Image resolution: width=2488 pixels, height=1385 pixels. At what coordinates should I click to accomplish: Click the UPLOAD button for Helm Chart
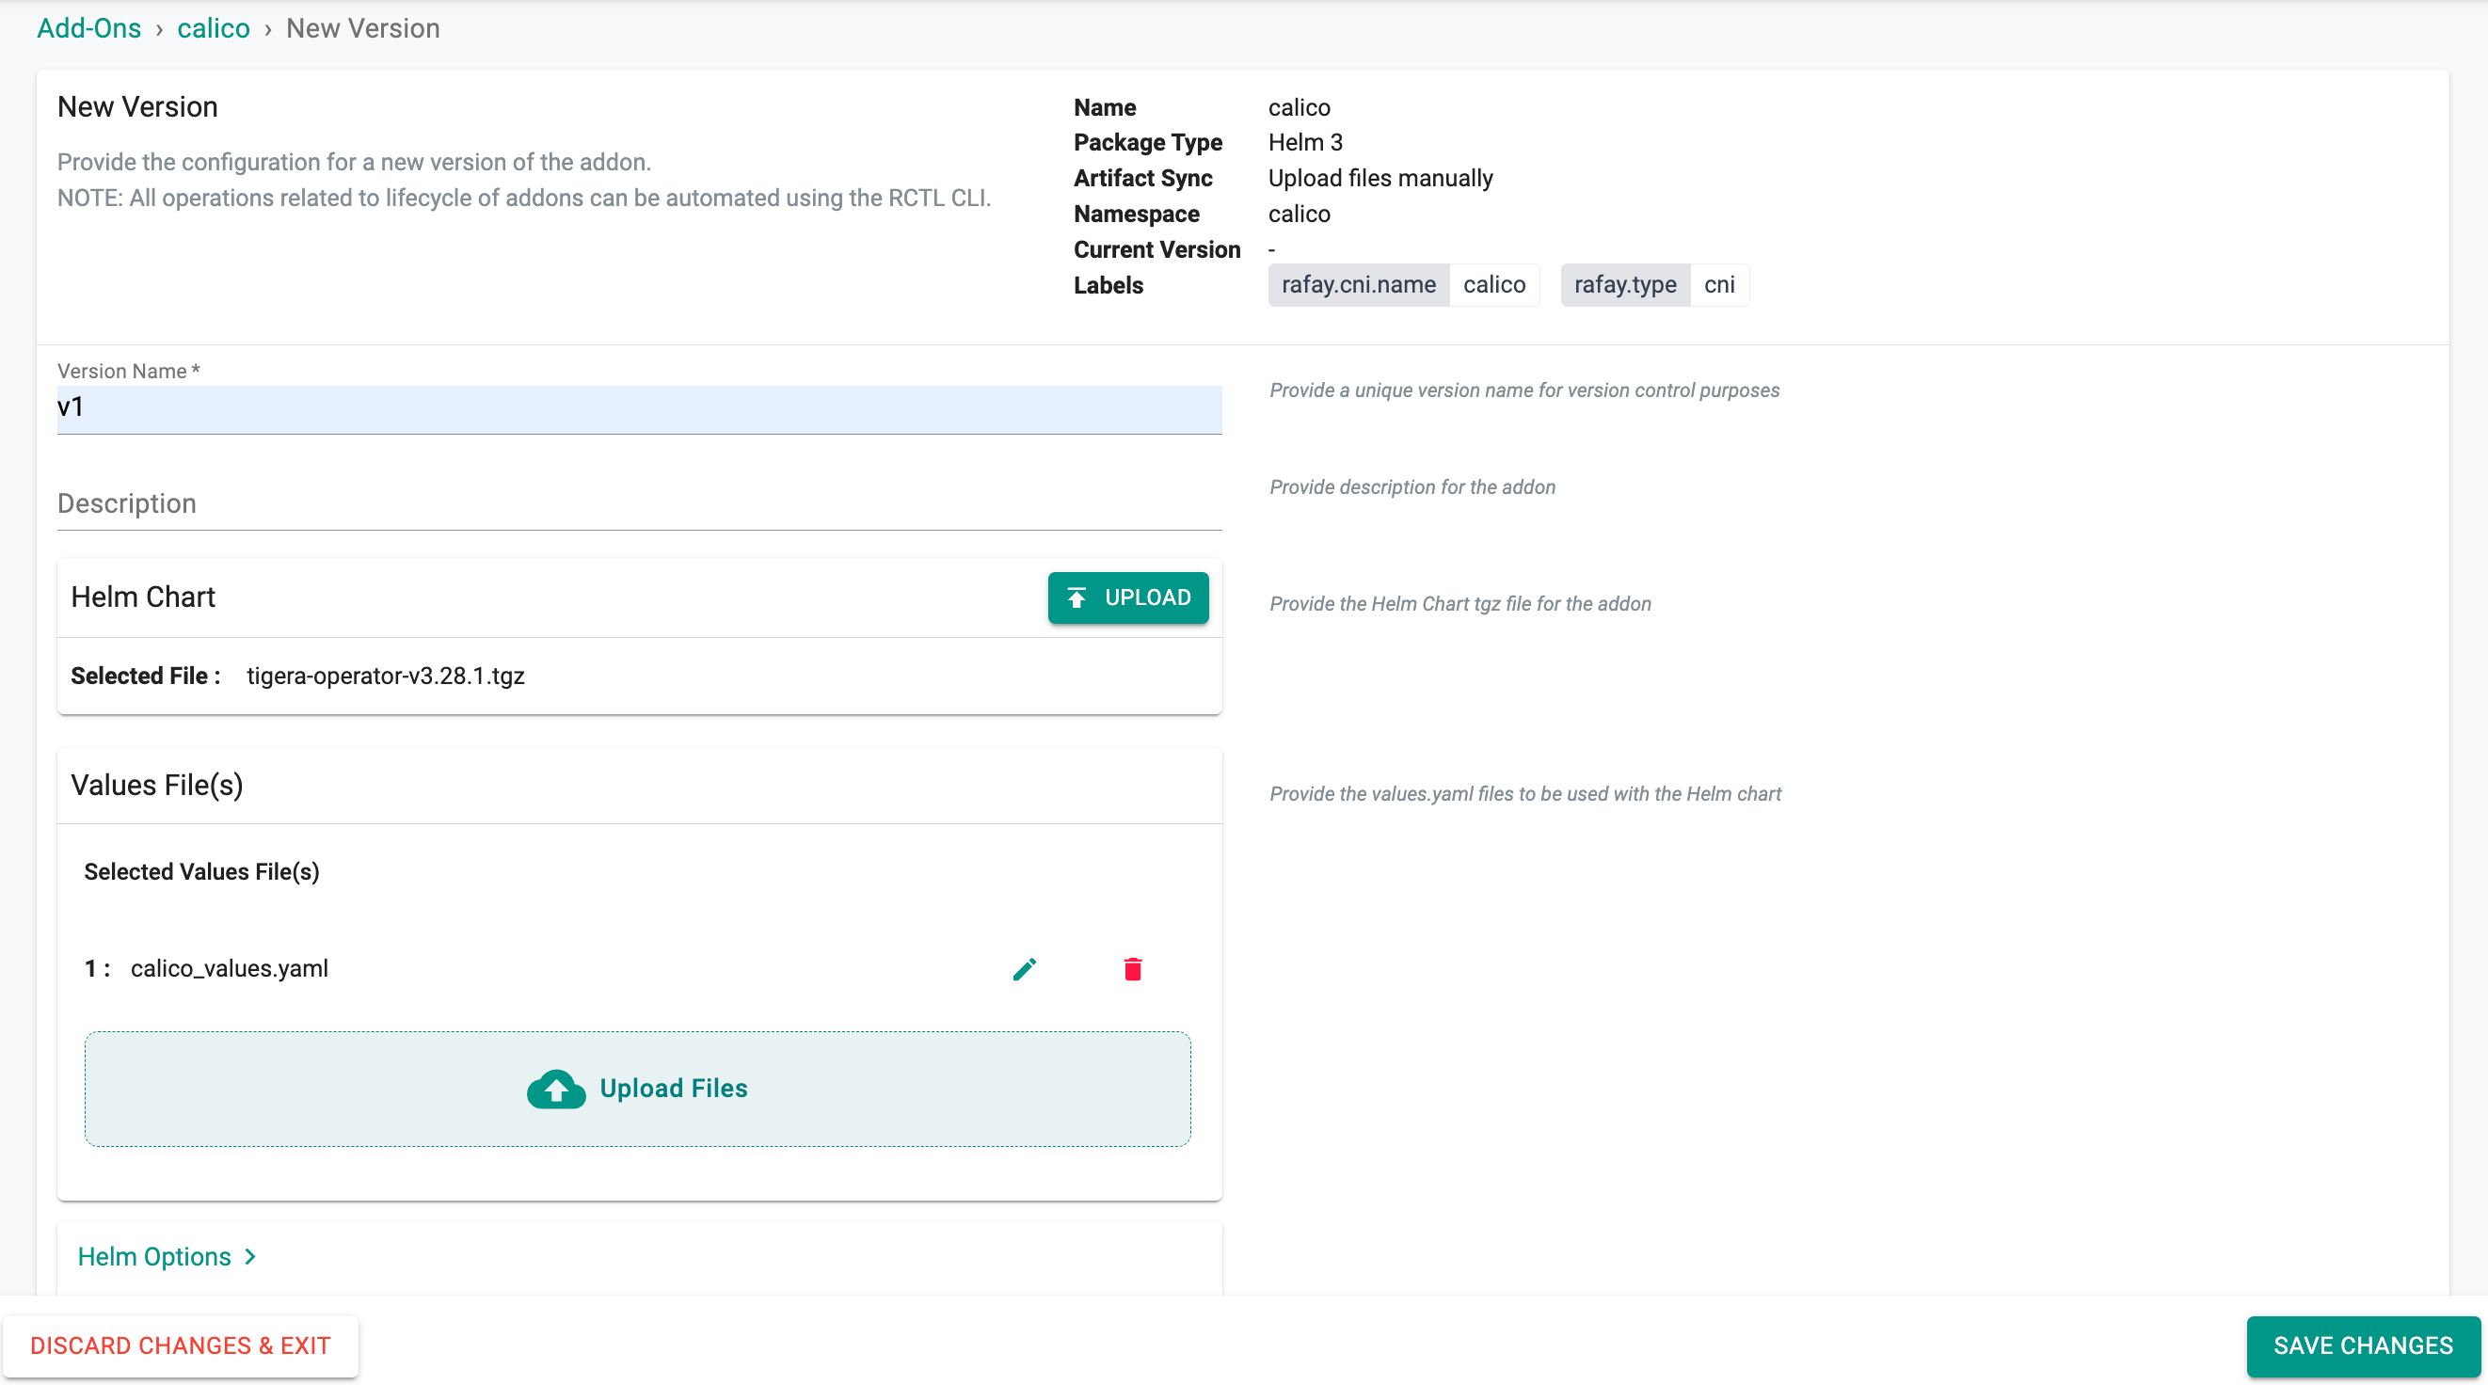(x=1128, y=597)
